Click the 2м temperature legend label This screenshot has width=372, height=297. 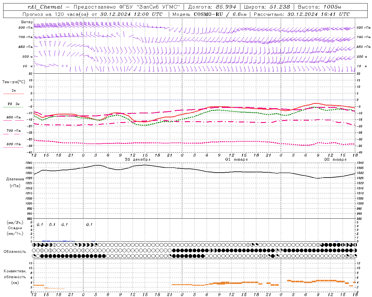[14, 90]
